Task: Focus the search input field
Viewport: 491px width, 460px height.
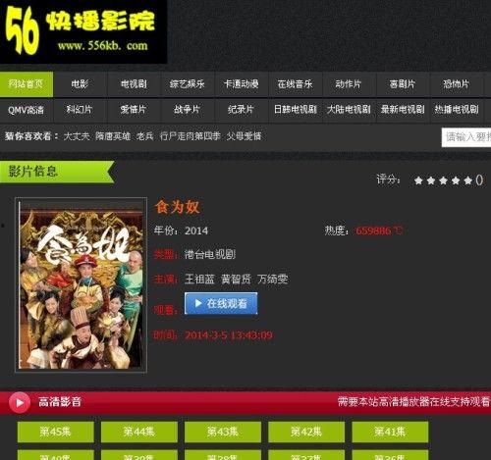Action: [x=466, y=137]
